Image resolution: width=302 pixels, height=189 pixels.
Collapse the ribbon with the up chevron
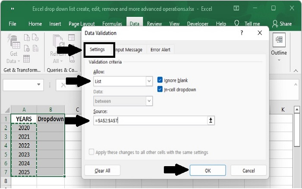click(296, 71)
